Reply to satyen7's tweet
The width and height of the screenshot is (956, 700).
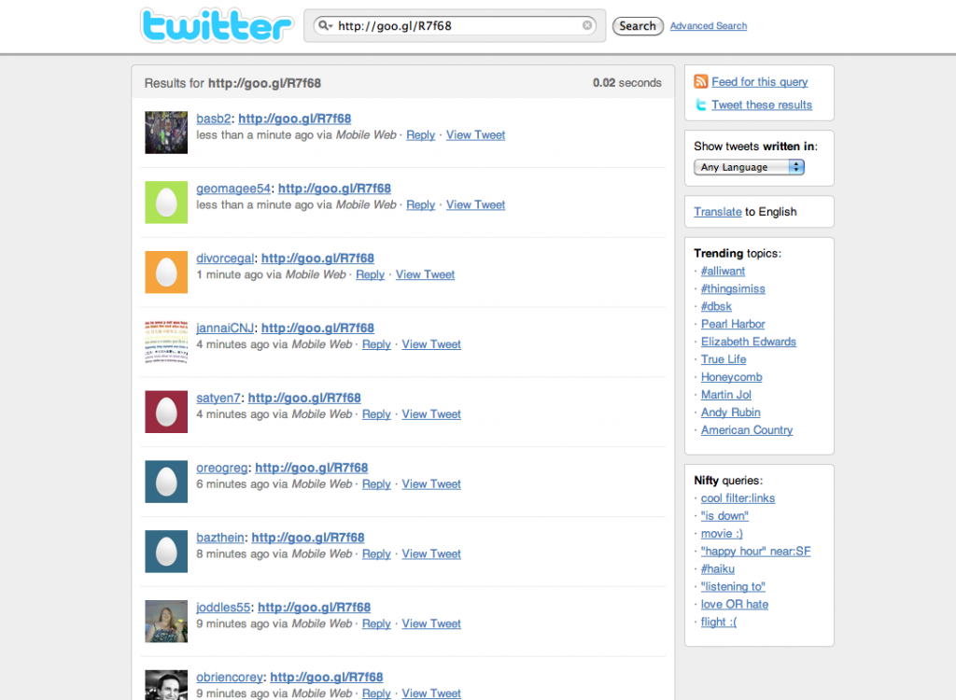pyautogui.click(x=376, y=414)
